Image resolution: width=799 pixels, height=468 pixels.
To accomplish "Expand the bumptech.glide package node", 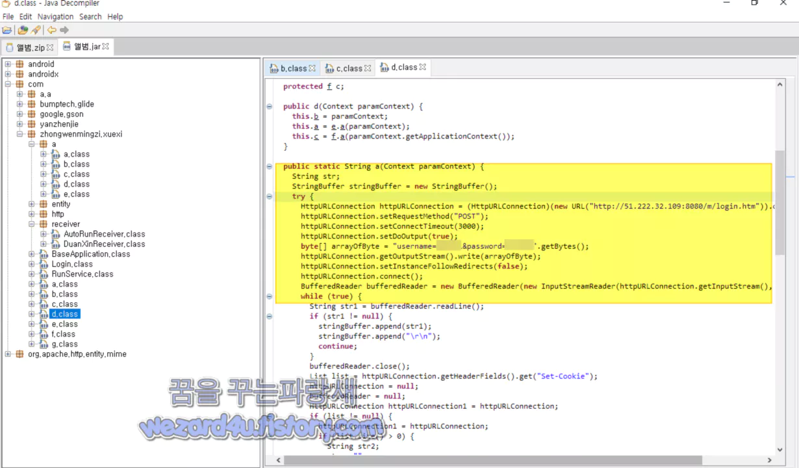I will (x=20, y=104).
